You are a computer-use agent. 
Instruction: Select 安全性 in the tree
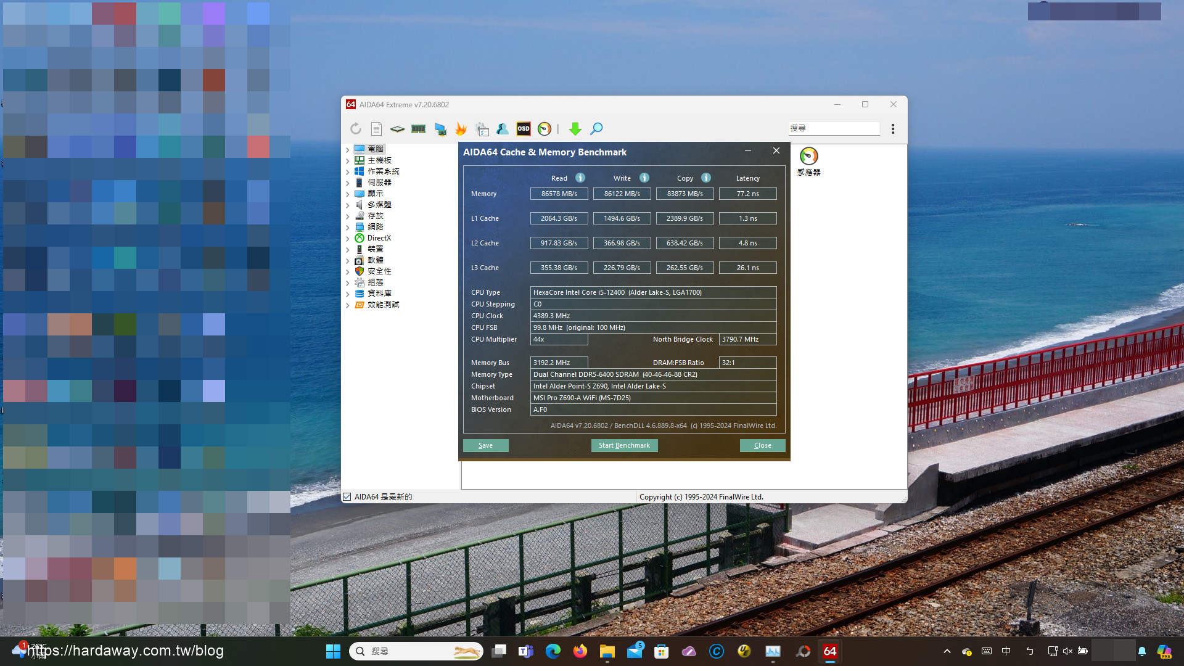point(379,271)
